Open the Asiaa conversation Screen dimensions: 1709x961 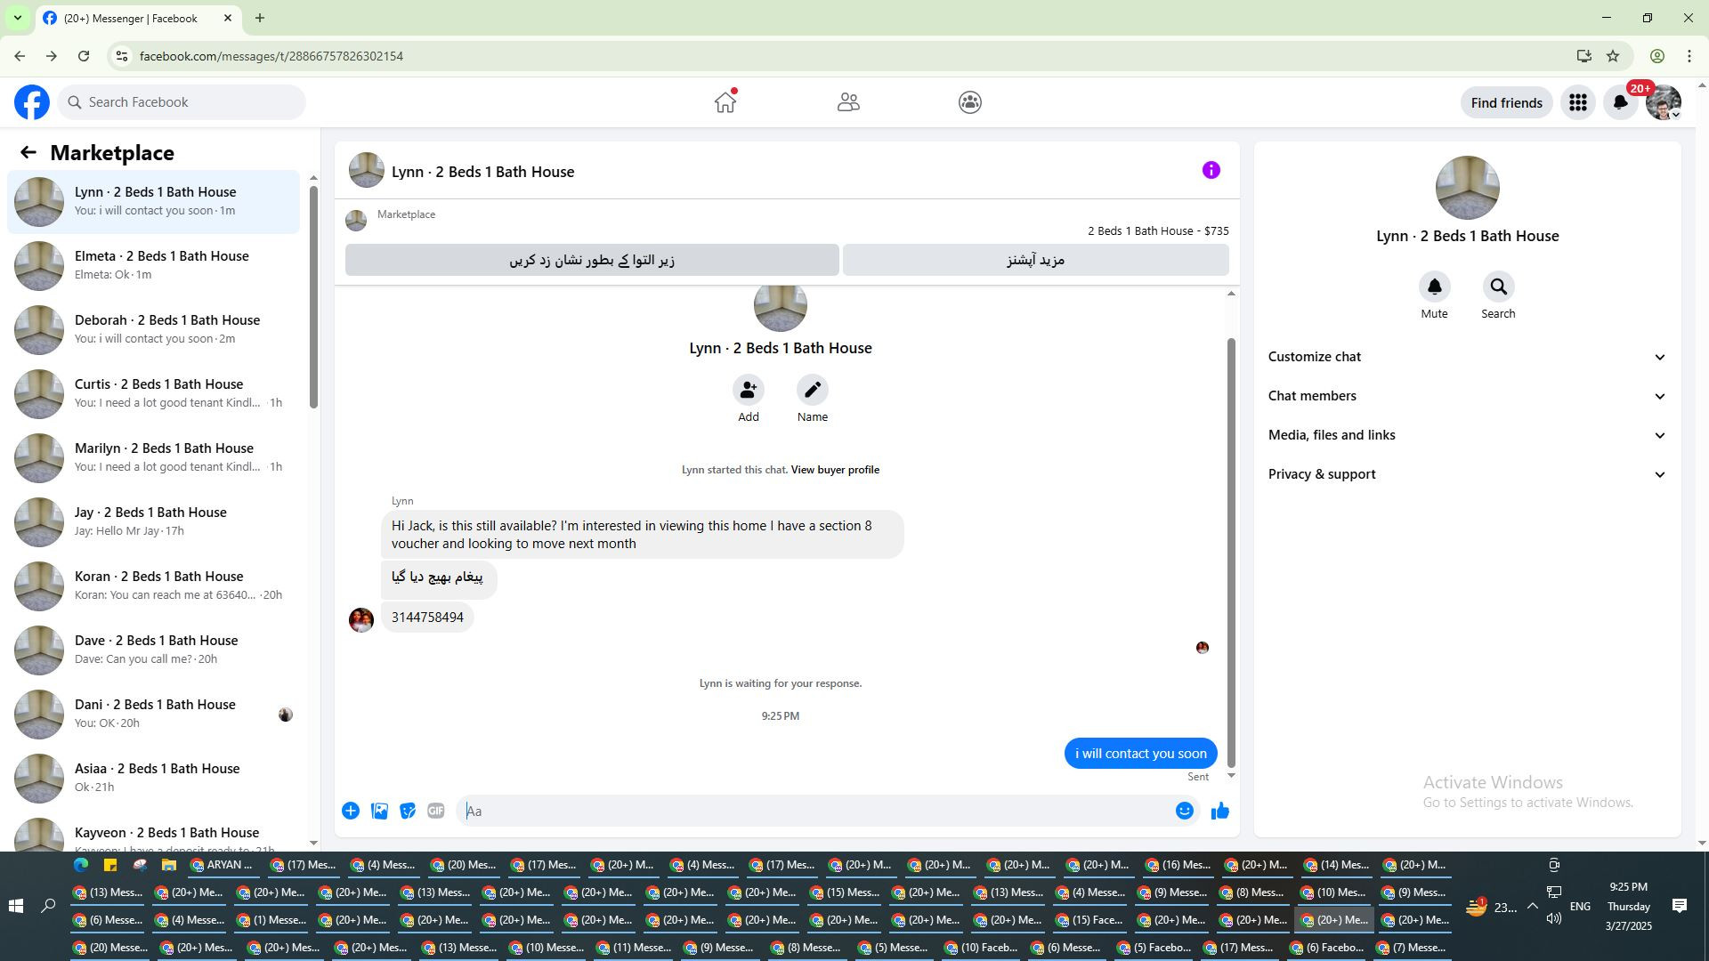[x=154, y=779]
